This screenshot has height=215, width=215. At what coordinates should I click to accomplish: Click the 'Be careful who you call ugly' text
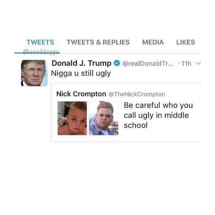(158, 115)
